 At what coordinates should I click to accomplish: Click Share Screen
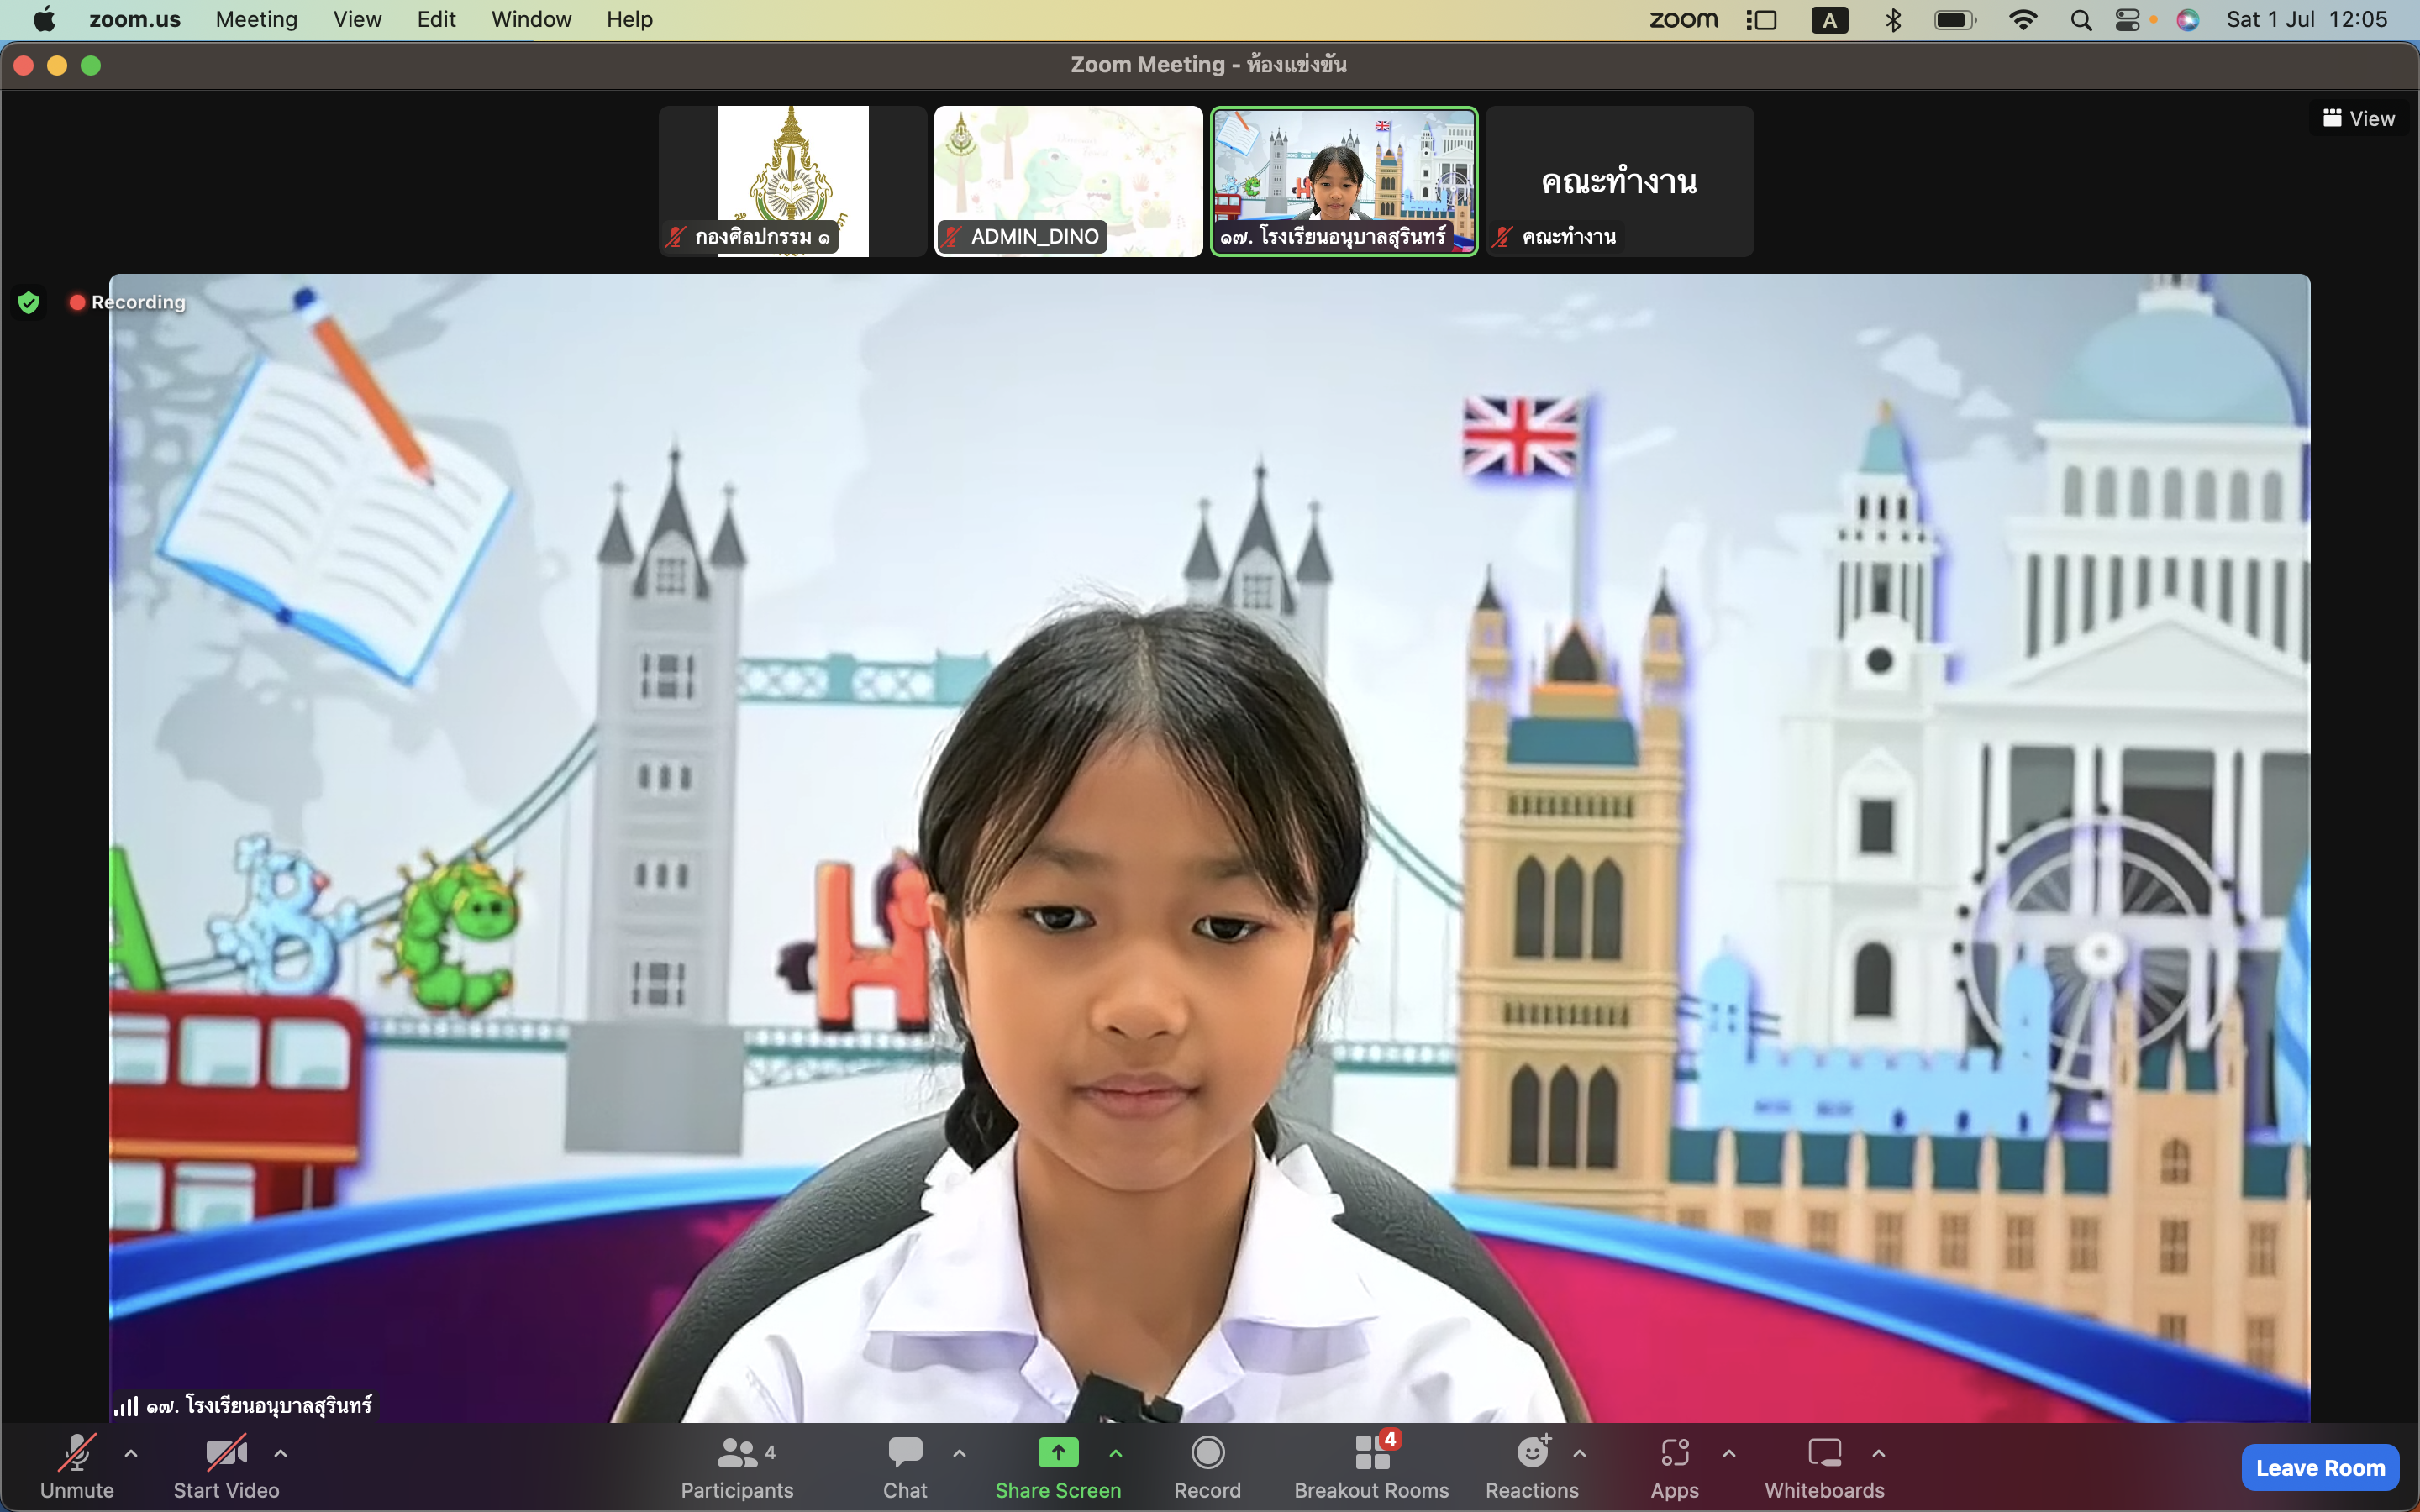[1058, 1466]
